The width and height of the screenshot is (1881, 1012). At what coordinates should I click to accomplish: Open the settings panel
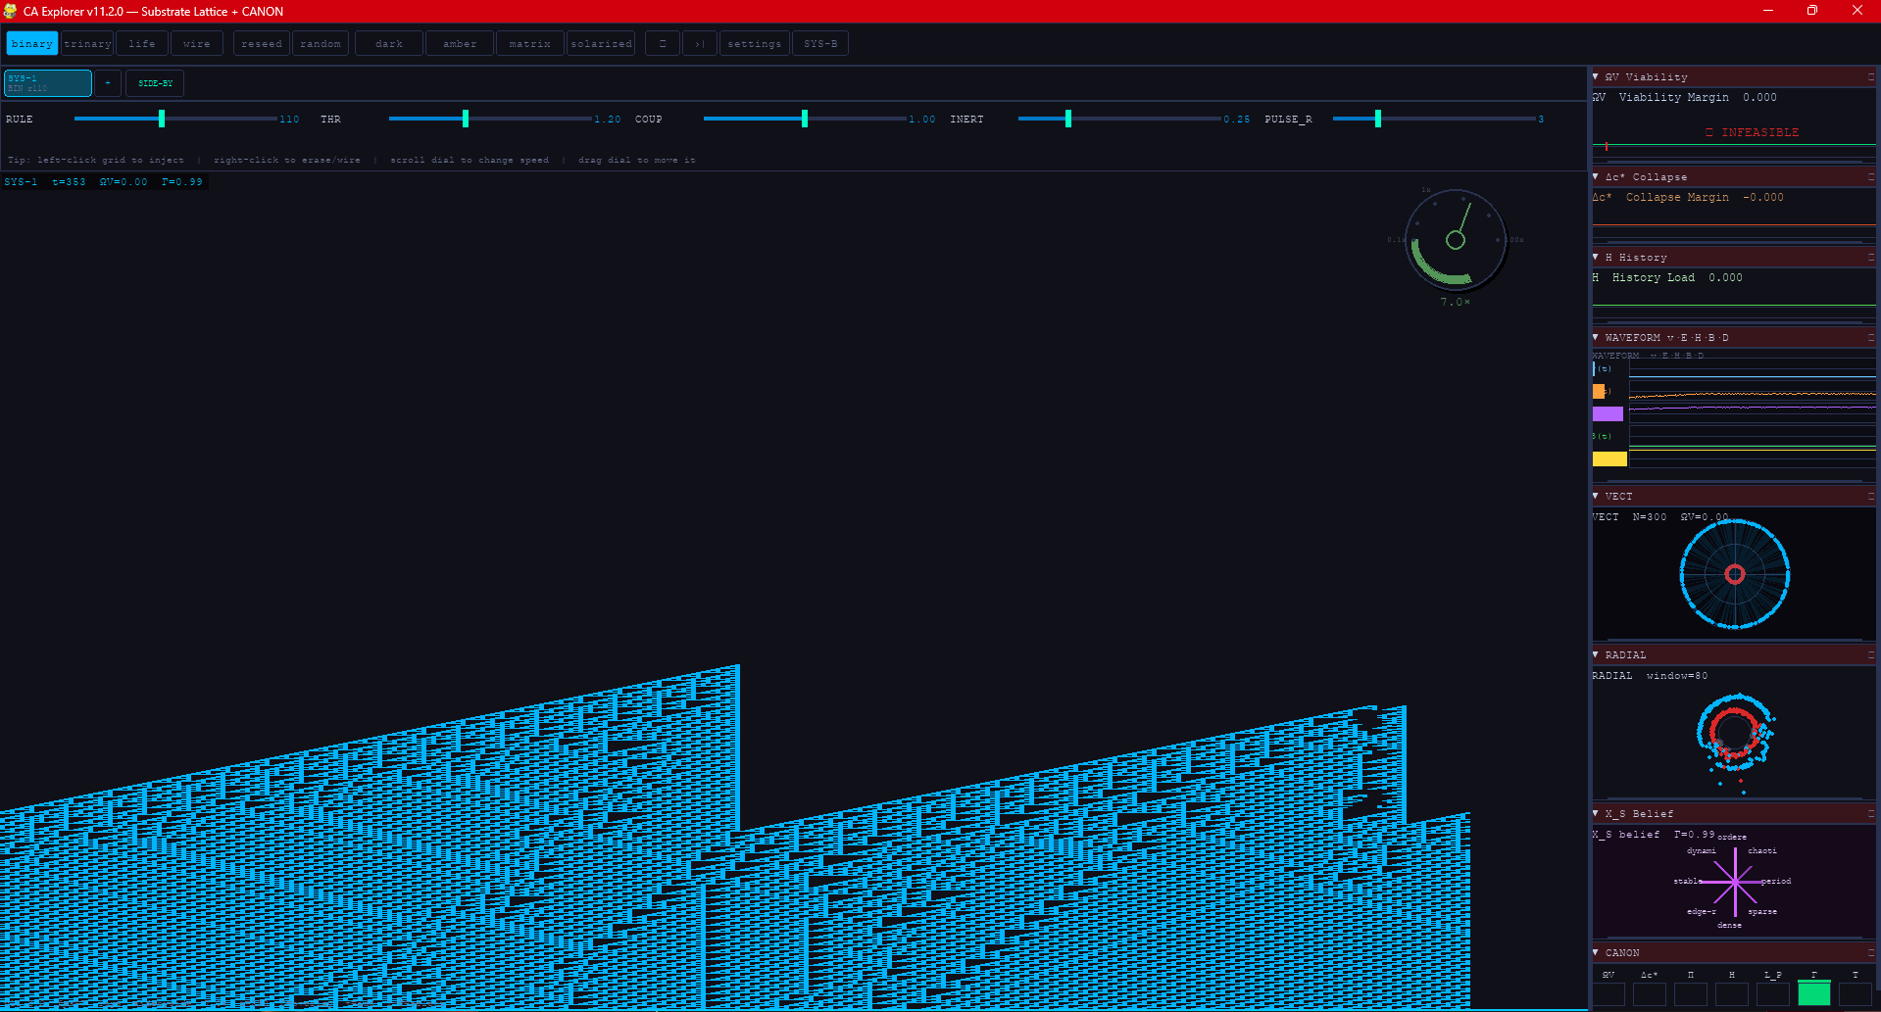coord(755,44)
